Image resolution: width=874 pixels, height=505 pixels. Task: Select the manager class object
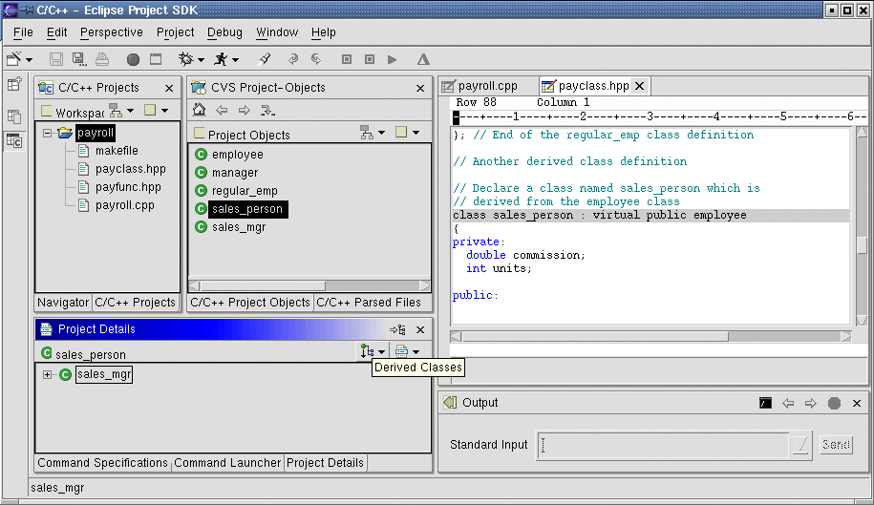pos(234,173)
